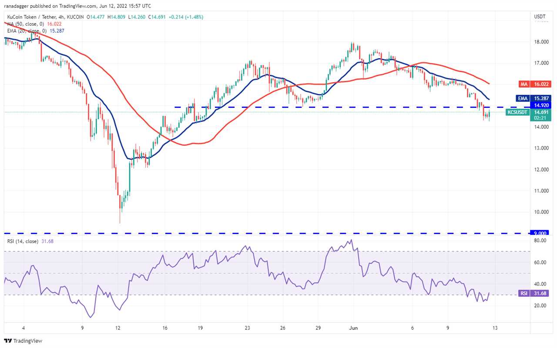Viewport: 557px width, 348px height.
Task: Click the purple RSI 31.68 value label
Action: (x=534, y=294)
